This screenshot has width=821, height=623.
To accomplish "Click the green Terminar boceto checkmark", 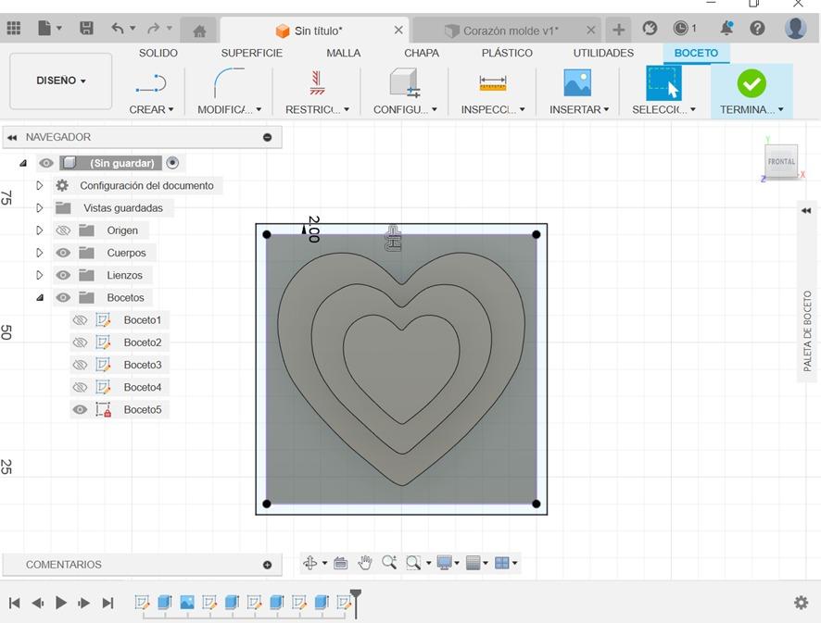I will click(x=751, y=83).
